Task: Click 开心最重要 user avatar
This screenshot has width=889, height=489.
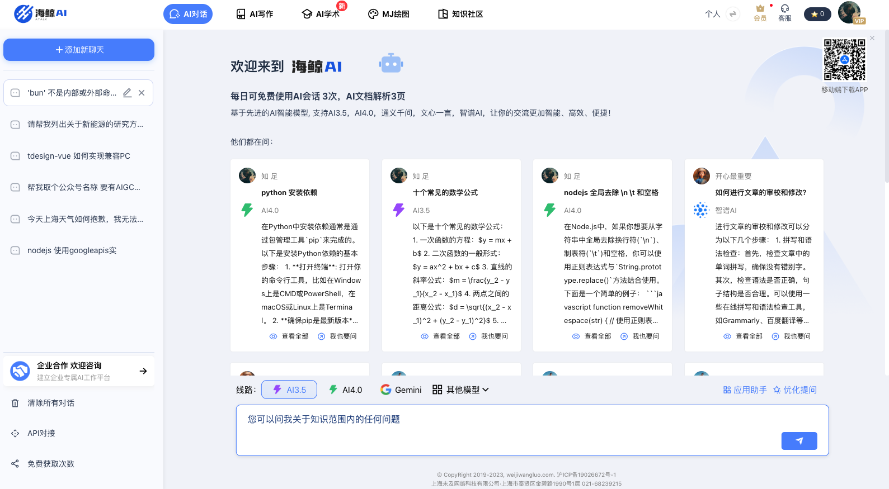Action: click(702, 175)
